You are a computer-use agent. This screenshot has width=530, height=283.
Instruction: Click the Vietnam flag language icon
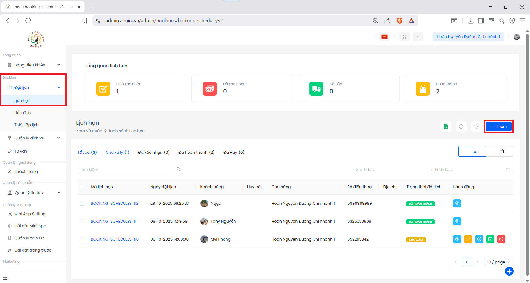coord(384,37)
